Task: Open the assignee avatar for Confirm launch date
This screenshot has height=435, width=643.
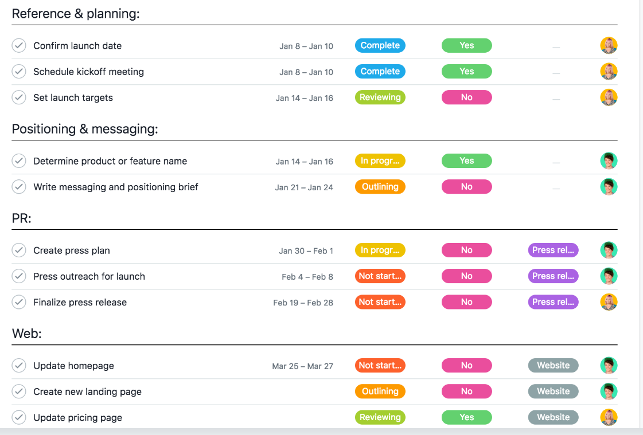Action: point(609,45)
